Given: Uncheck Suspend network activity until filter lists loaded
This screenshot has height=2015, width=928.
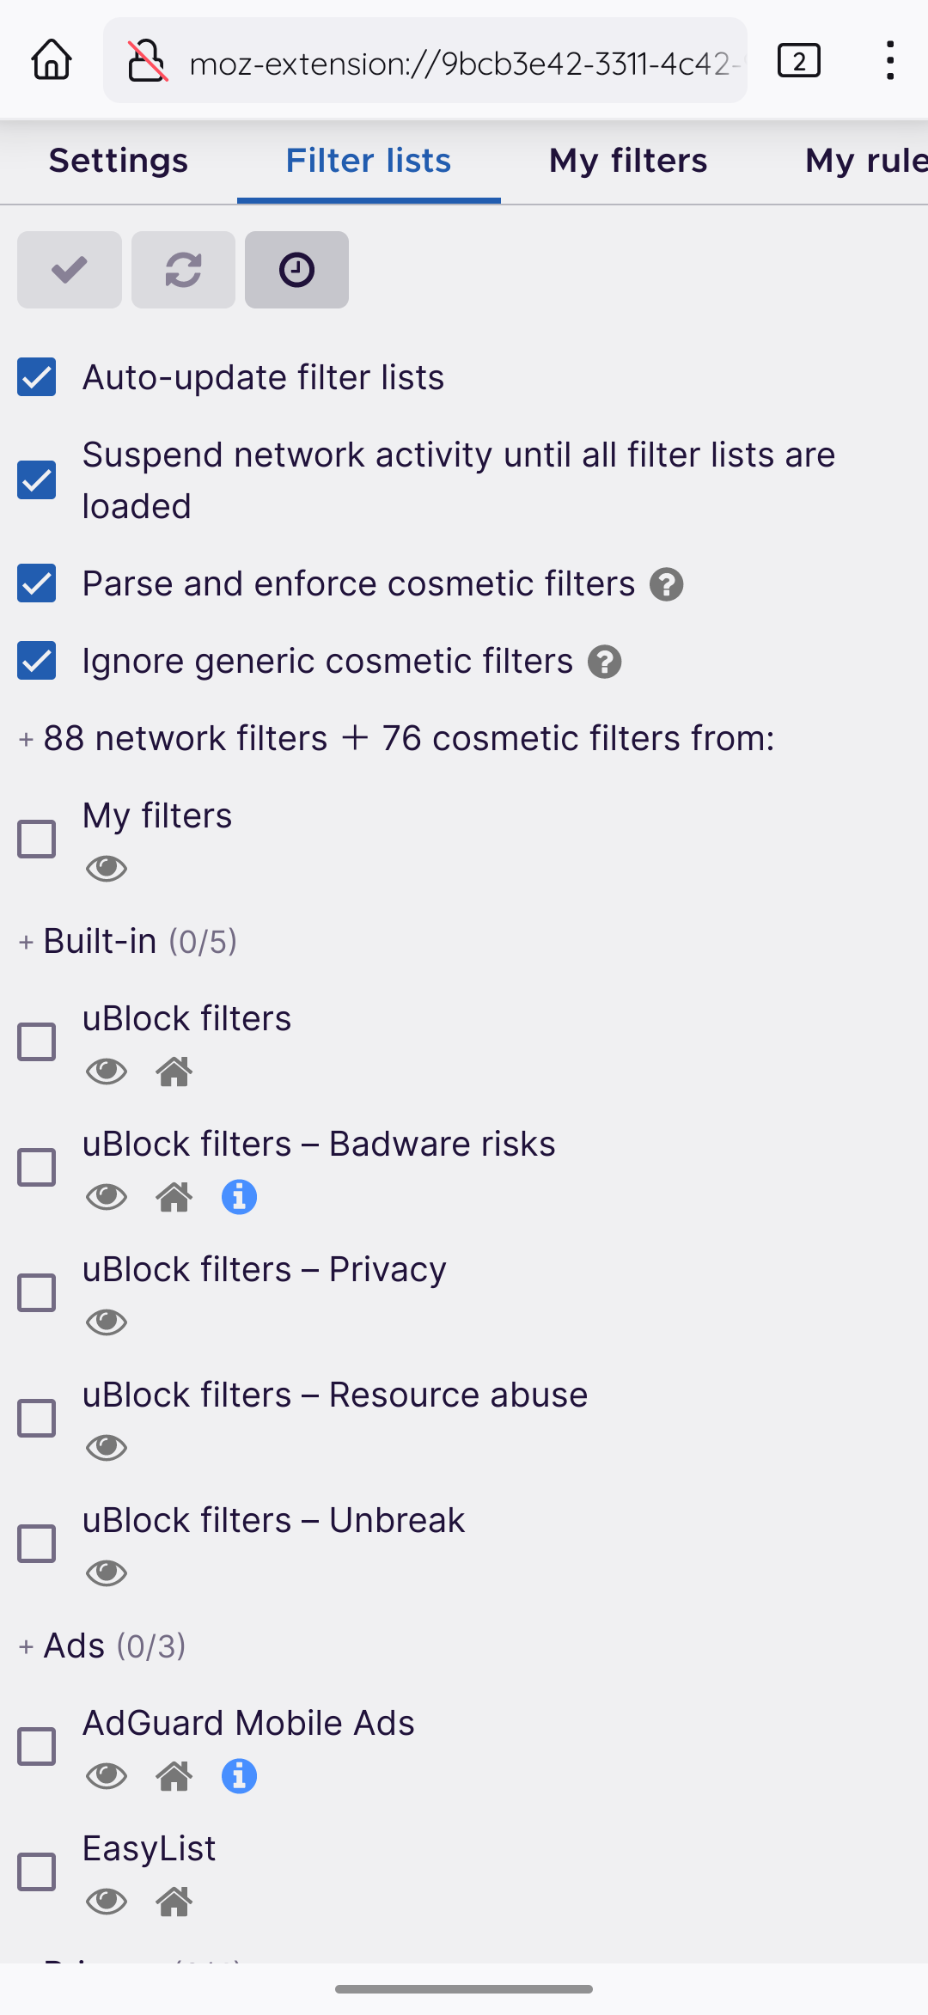Looking at the screenshot, I should [36, 481].
